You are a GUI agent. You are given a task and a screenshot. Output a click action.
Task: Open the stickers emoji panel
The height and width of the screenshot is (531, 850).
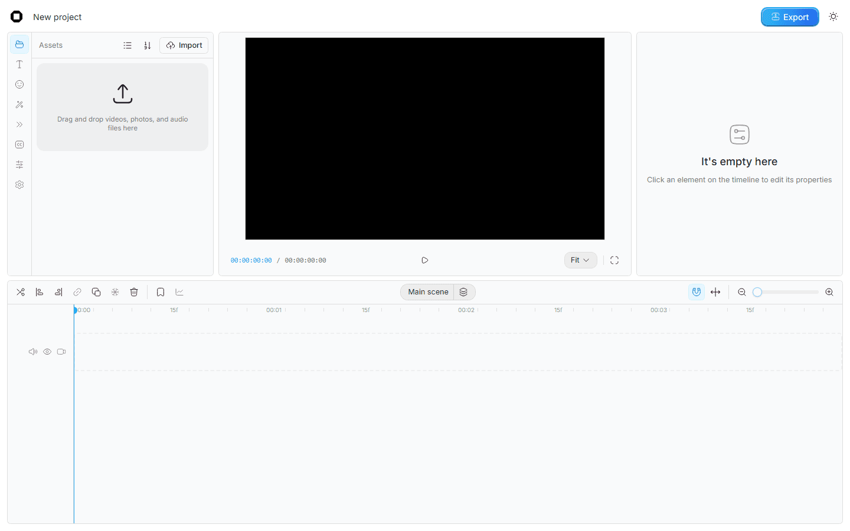pos(19,84)
